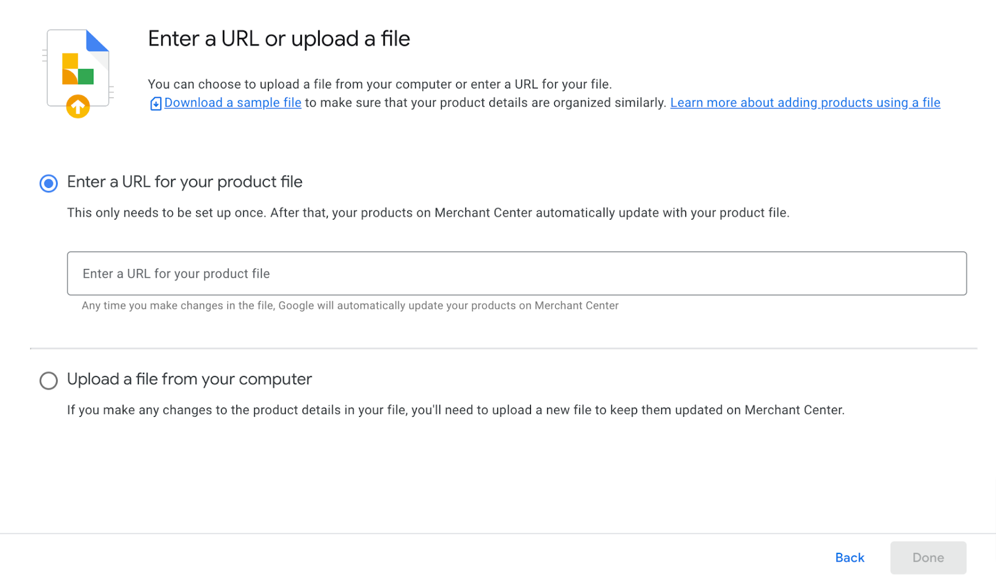
Task: Click the green chart squares inside the document icon
Action: pyautogui.click(x=86, y=77)
